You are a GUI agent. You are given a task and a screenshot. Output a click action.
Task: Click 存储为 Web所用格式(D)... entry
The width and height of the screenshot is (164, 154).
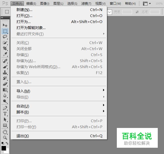click(x=59, y=67)
